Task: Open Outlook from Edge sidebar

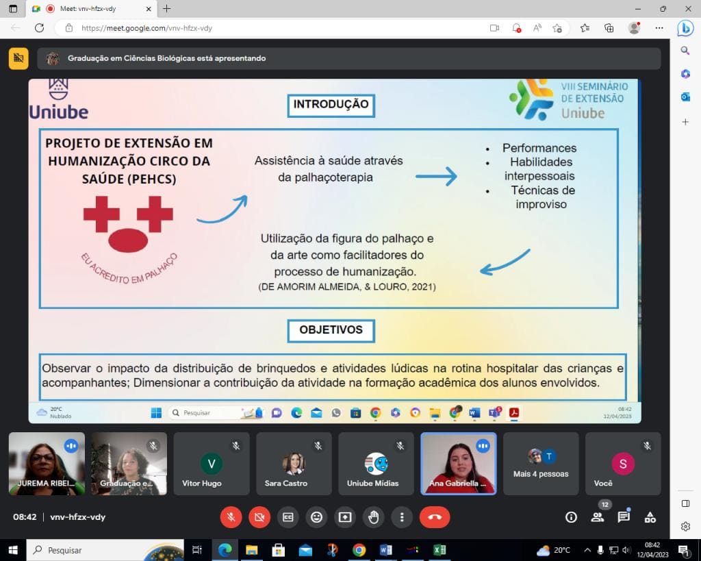Action: [x=685, y=97]
